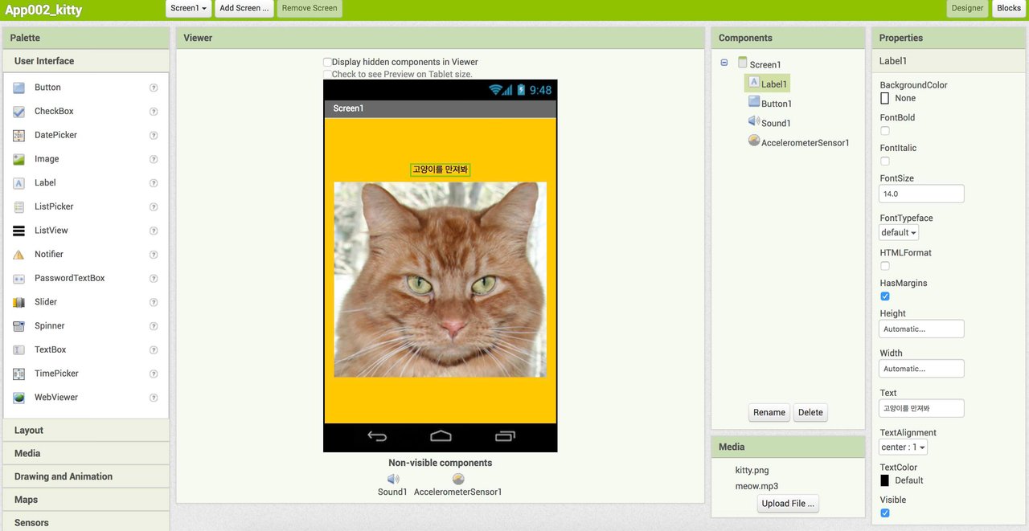Expand the Layout palette section

coord(29,431)
